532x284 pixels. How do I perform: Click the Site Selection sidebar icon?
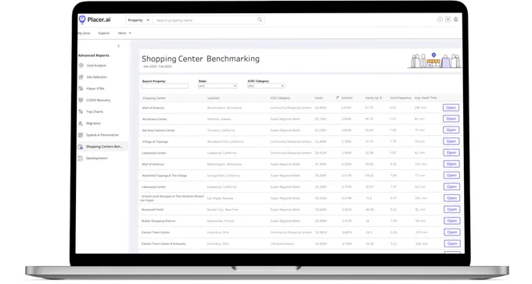(x=81, y=76)
